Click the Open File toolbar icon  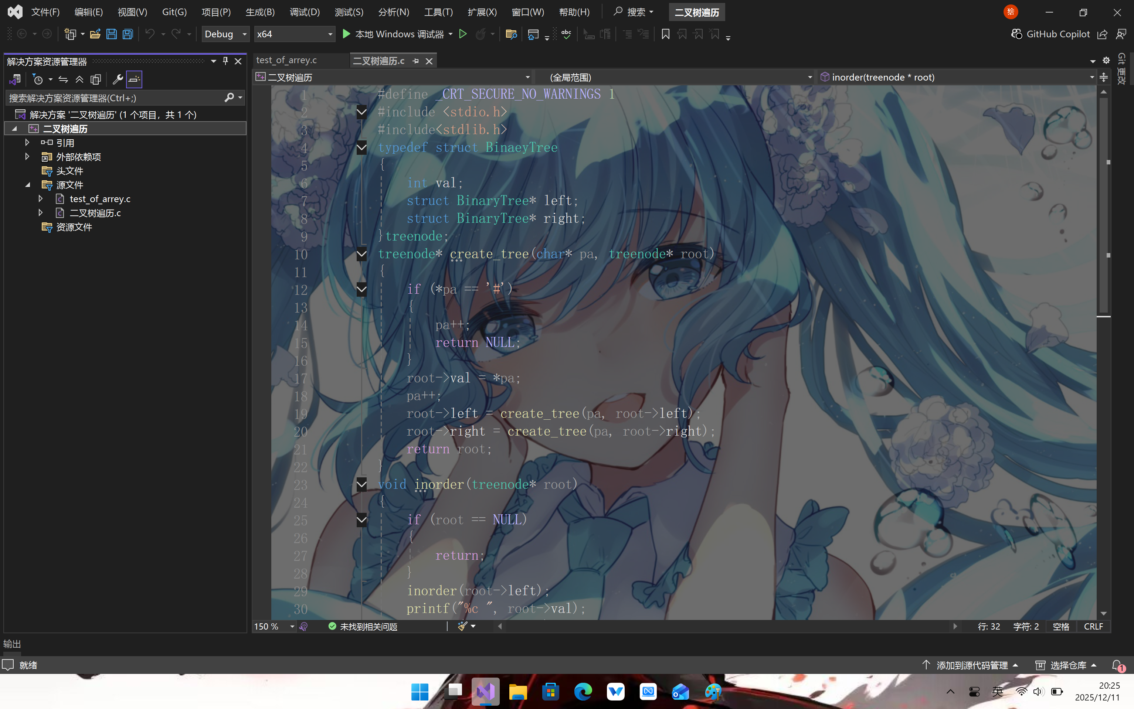tap(95, 34)
